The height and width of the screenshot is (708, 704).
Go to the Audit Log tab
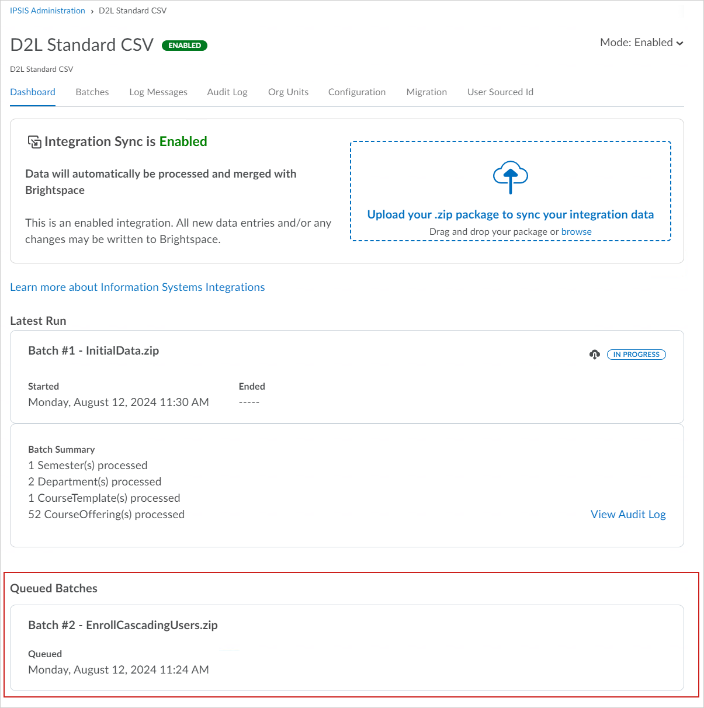227,92
